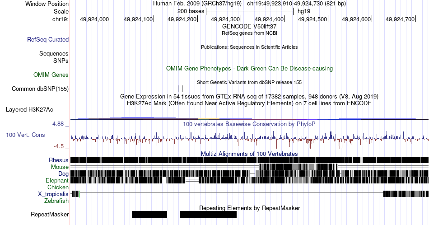
Task: Click the second dbSNP variant tick mark
Action: click(x=182, y=89)
